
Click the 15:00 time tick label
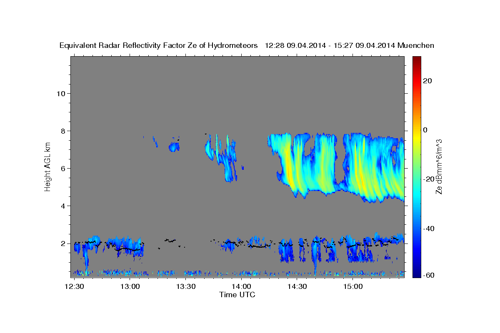point(352,287)
